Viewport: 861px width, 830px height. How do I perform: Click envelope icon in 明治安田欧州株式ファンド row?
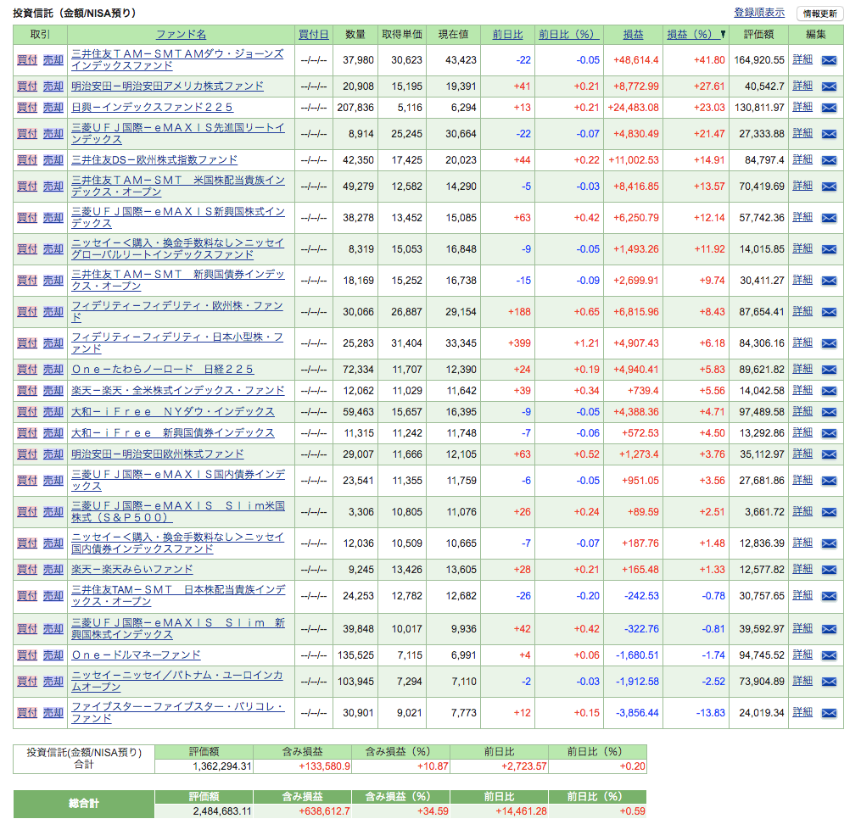pos(829,454)
